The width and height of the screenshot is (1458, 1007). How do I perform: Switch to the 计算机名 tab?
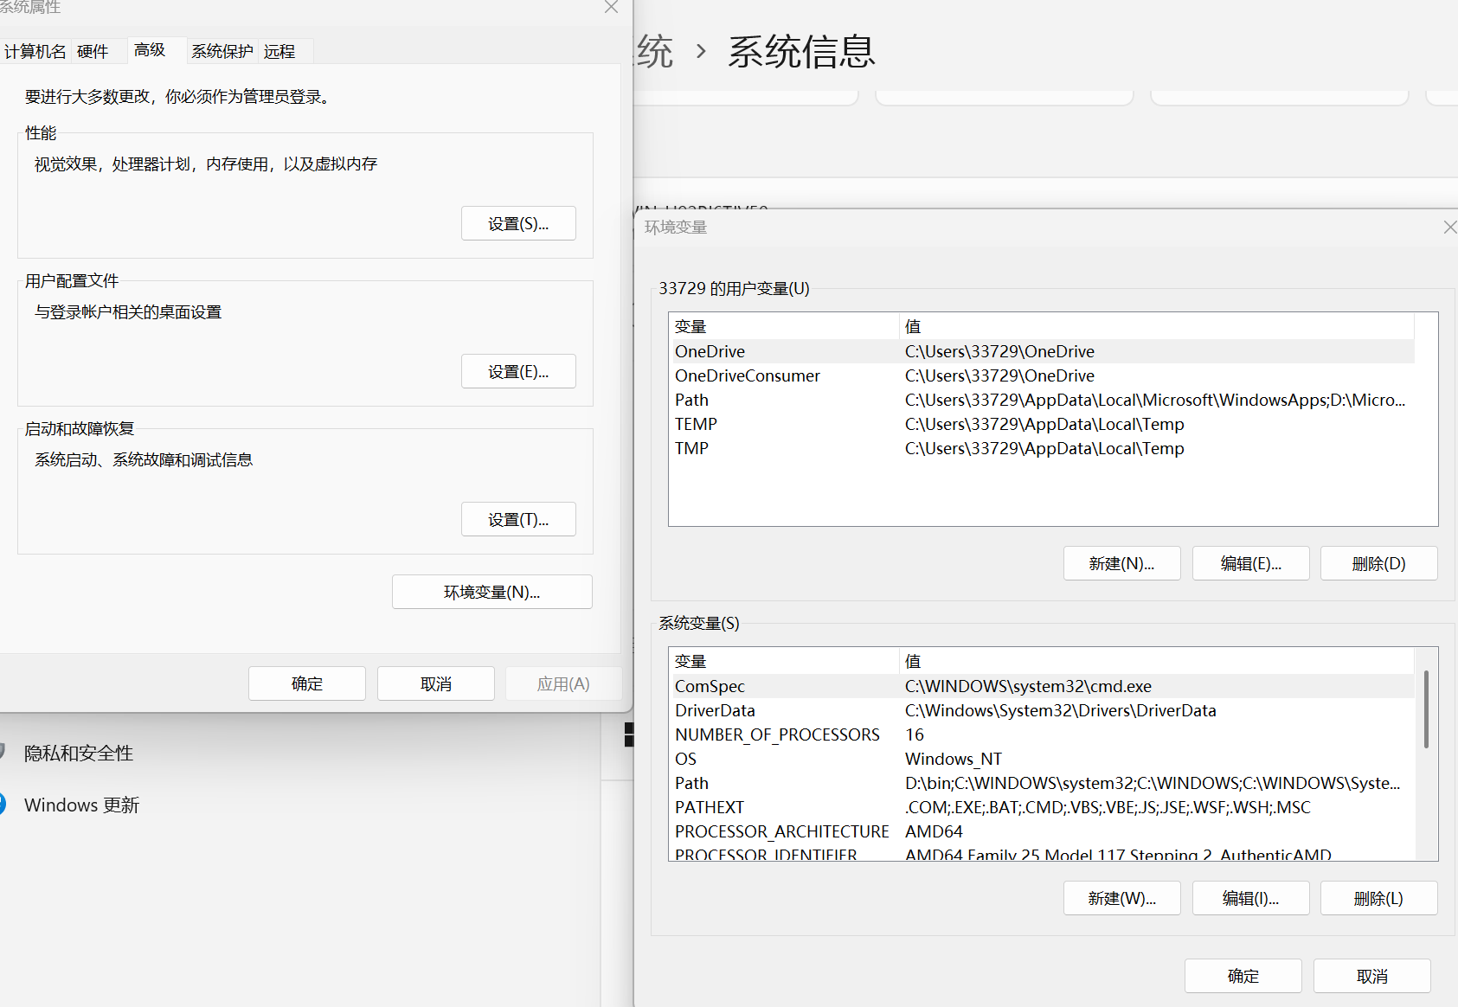coord(35,51)
